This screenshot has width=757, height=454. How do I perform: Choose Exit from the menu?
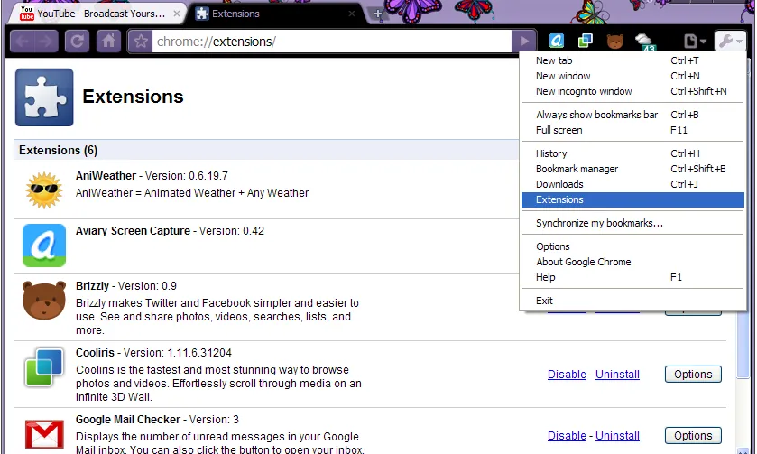tap(632, 301)
